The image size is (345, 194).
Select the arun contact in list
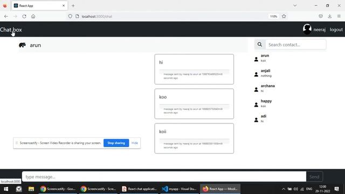pos(265,56)
